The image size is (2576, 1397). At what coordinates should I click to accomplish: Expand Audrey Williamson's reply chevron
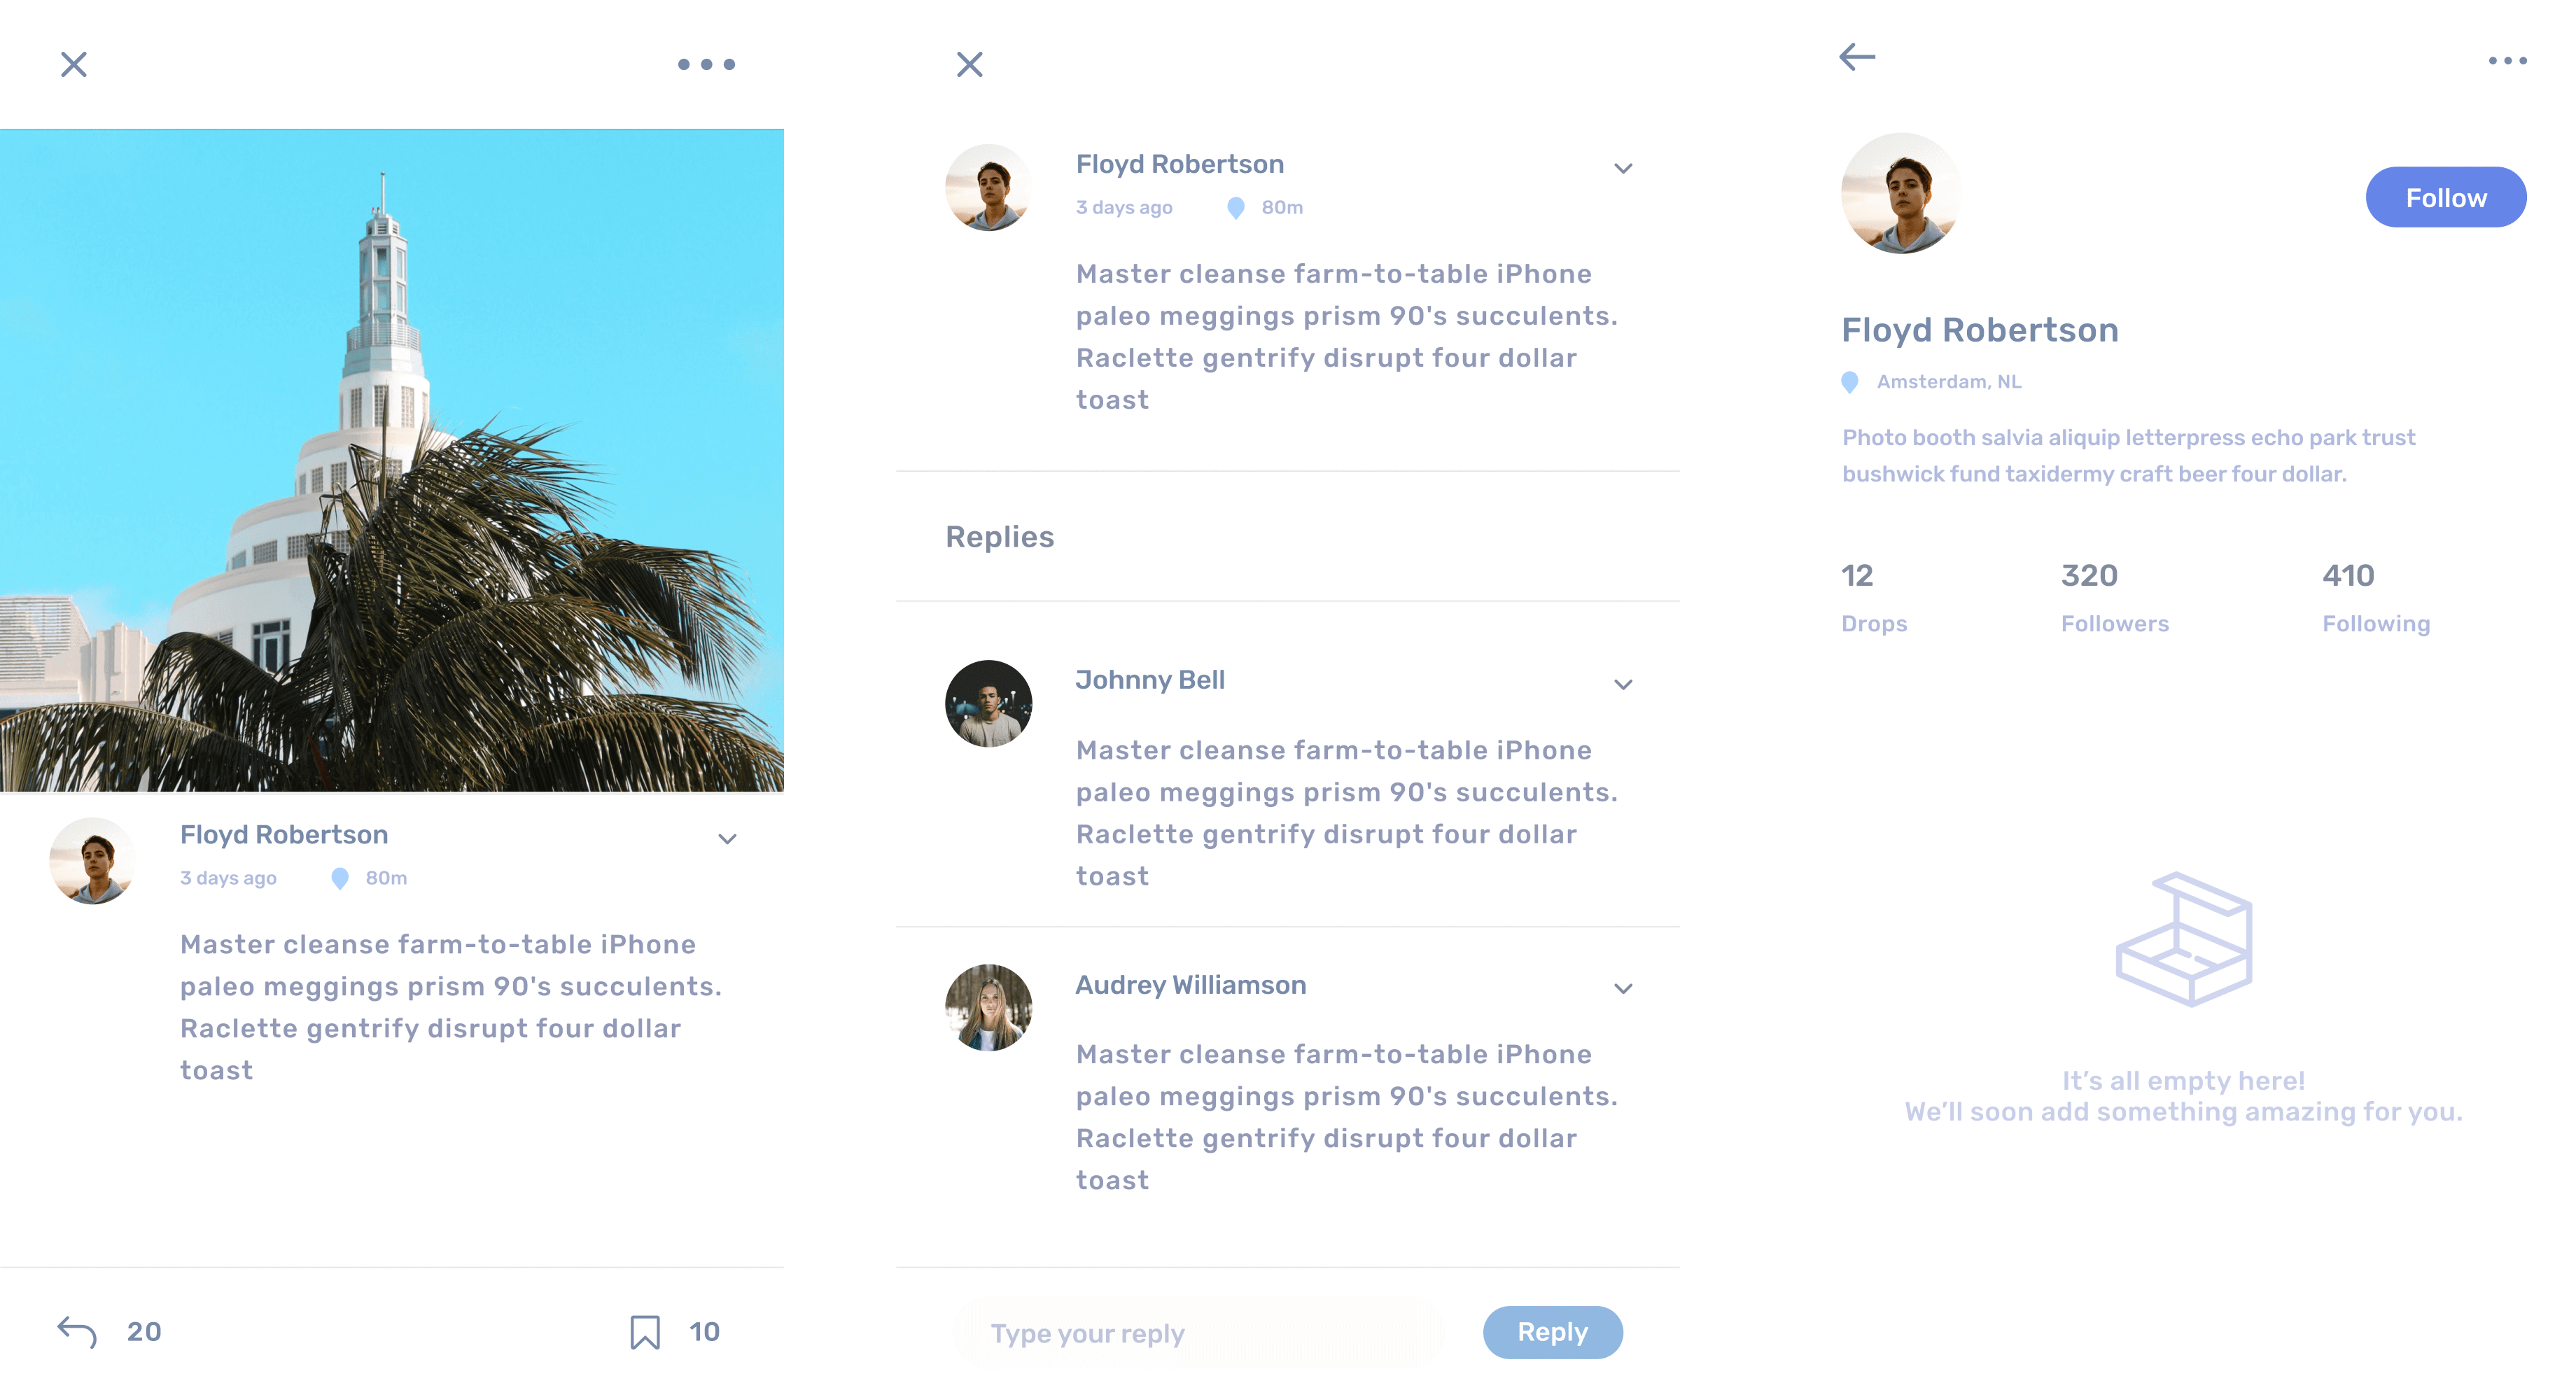coord(1623,988)
